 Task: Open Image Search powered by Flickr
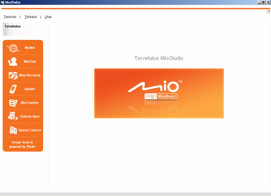22,144
